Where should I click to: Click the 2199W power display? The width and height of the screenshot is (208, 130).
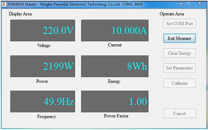pos(43,66)
